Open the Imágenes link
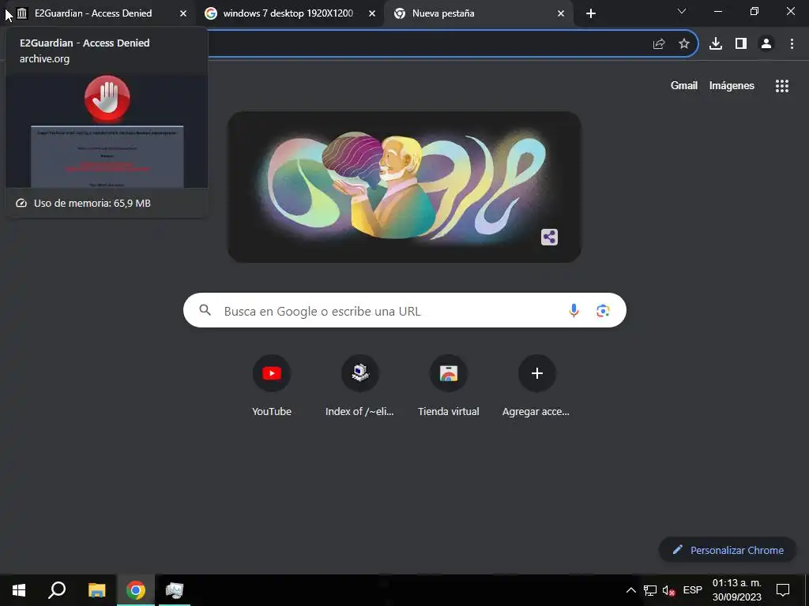This screenshot has width=809, height=606. pyautogui.click(x=732, y=85)
